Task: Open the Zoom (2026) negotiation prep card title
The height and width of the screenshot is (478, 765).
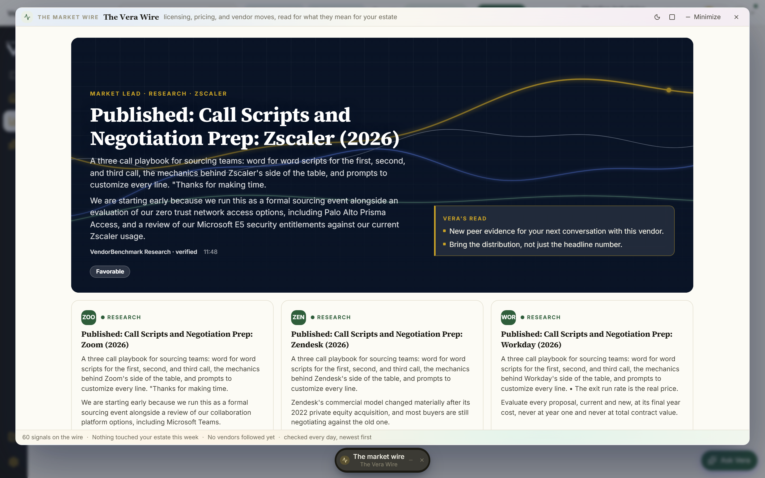Action: (167, 339)
